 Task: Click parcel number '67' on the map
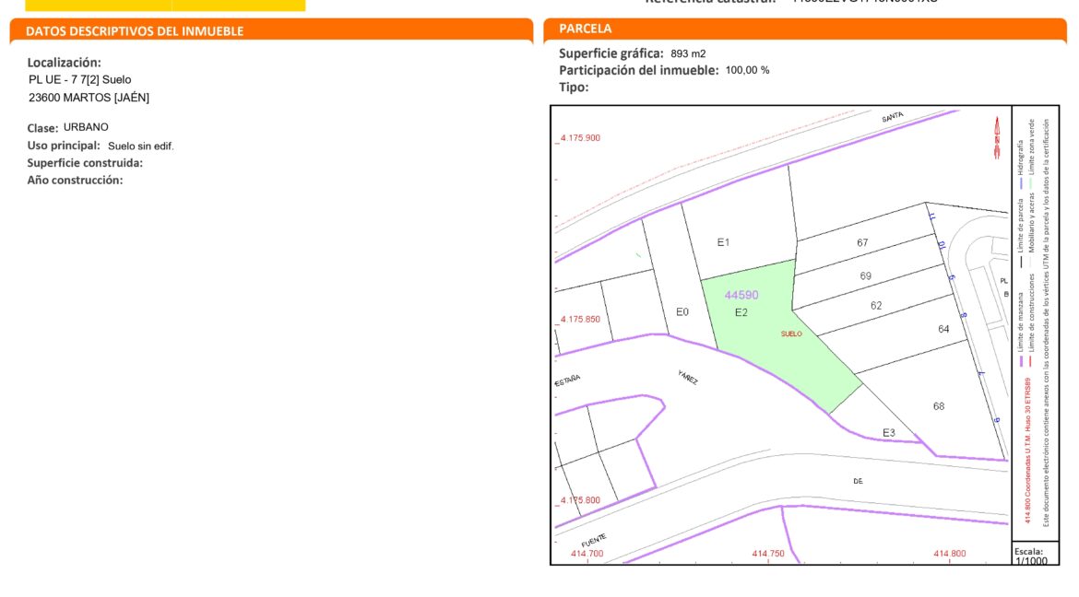pos(862,243)
